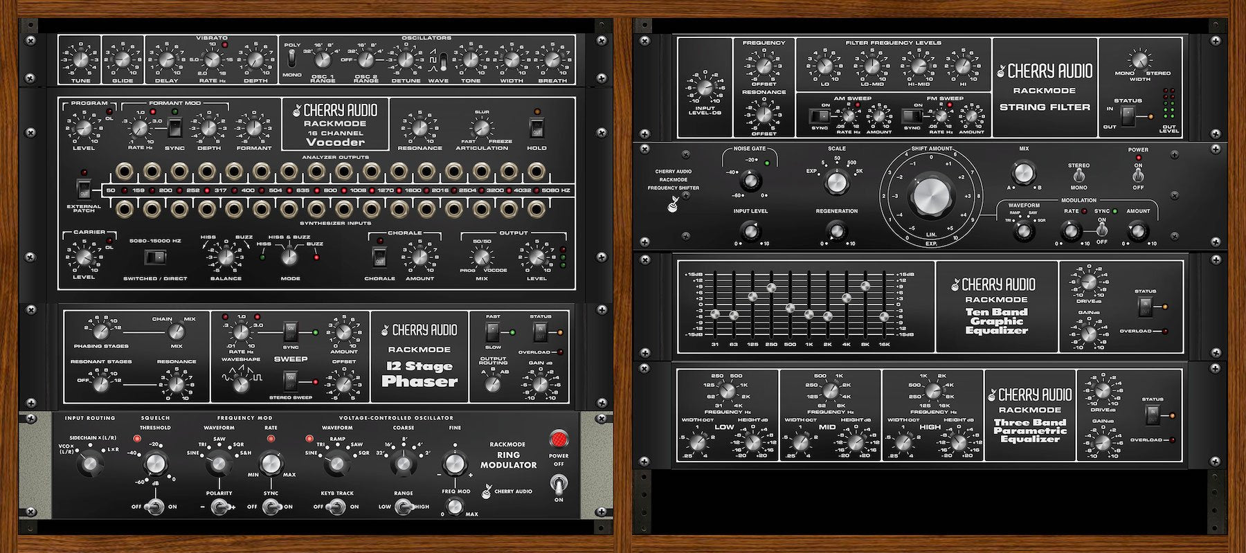The height and width of the screenshot is (553, 1246).
Task: Click the Vocoder analyzer output jack for 50-159 Hz
Action: pyautogui.click(x=125, y=170)
